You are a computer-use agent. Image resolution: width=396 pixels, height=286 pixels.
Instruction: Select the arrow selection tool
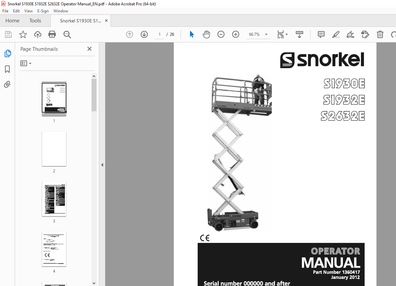click(x=192, y=34)
